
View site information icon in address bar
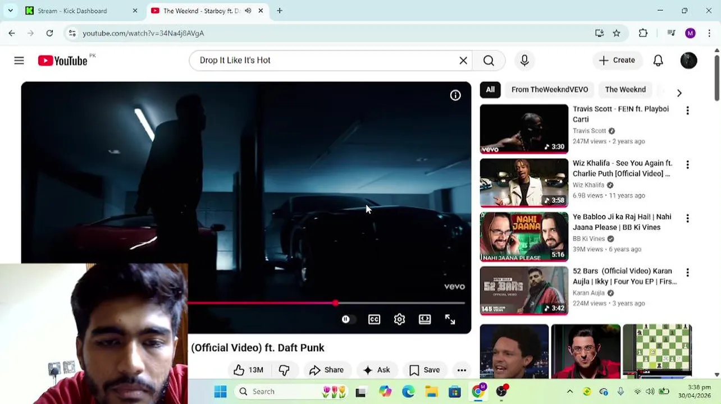[x=72, y=33]
